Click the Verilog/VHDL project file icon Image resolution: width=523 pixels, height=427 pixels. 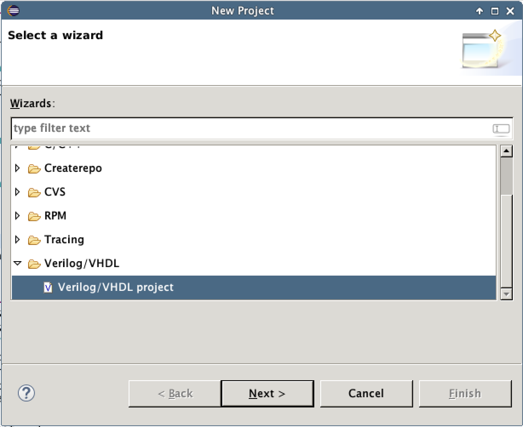pyautogui.click(x=48, y=288)
